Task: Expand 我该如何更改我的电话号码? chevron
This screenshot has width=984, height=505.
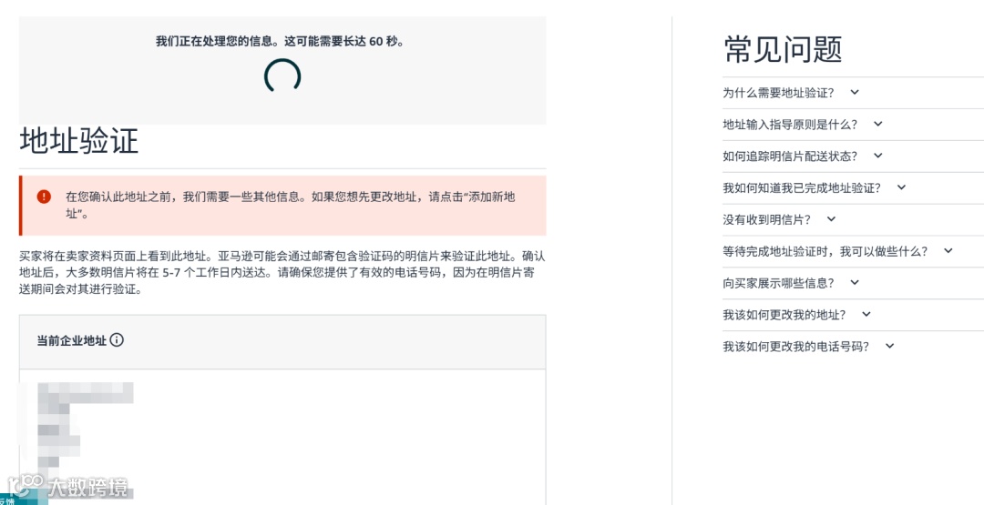Action: (890, 346)
